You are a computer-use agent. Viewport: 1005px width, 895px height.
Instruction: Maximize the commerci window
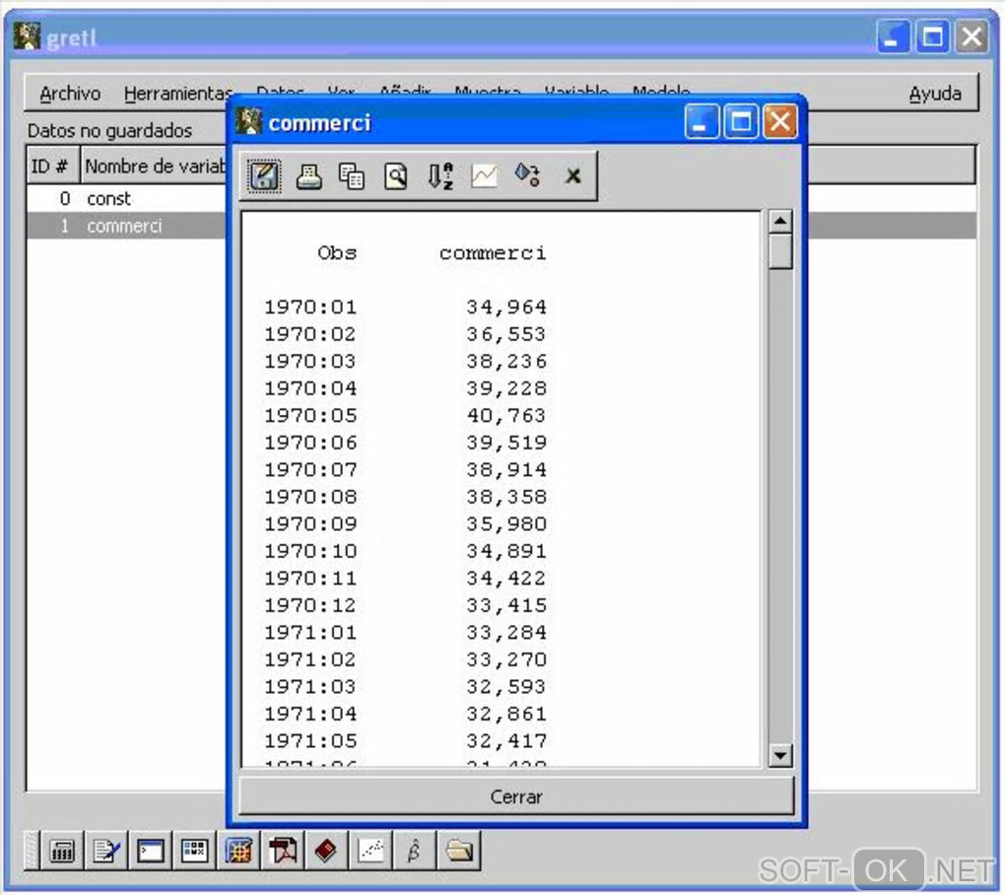pos(741,122)
